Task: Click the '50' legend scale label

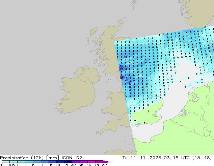Action: (x=104, y=165)
